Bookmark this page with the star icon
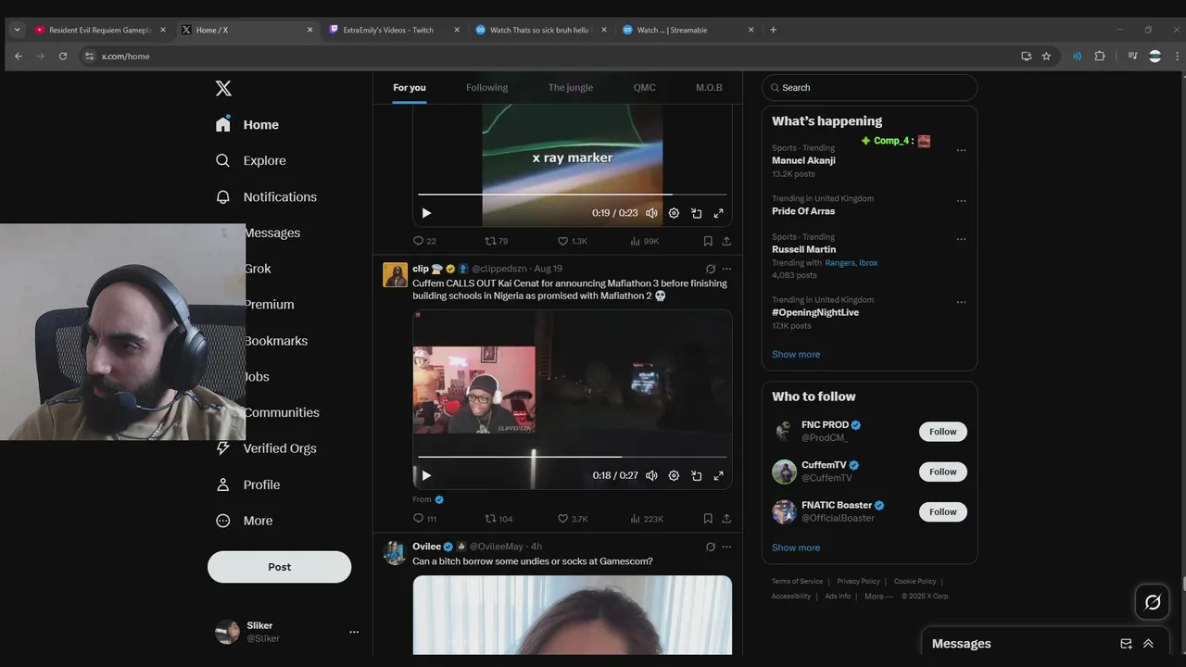The width and height of the screenshot is (1186, 667). [x=1046, y=56]
